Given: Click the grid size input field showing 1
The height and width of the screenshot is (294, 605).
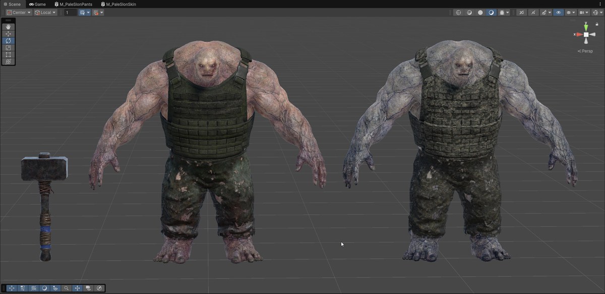Looking at the screenshot, I should point(70,13).
